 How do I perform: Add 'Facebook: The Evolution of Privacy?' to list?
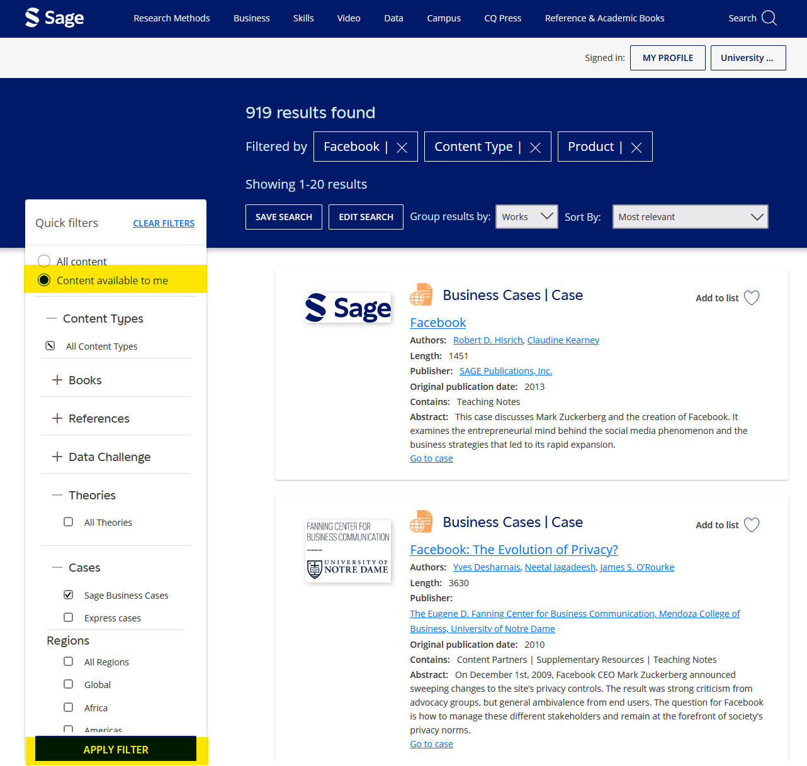[x=752, y=525]
